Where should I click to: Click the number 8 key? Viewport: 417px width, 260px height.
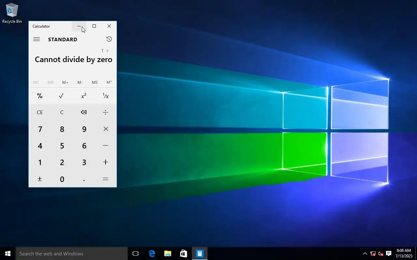point(62,129)
